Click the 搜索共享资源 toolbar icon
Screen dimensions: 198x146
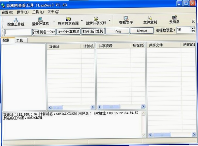point(68,19)
